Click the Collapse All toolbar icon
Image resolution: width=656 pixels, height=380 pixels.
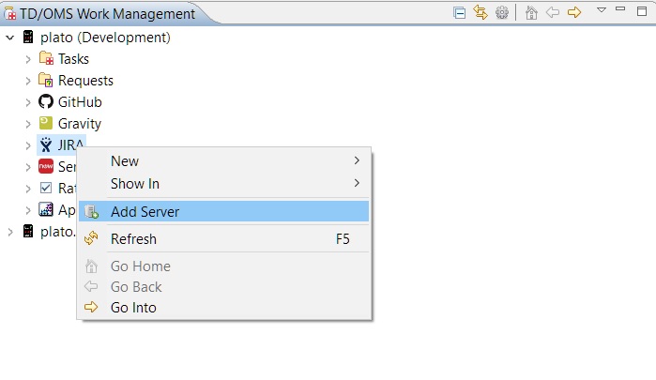tap(460, 13)
